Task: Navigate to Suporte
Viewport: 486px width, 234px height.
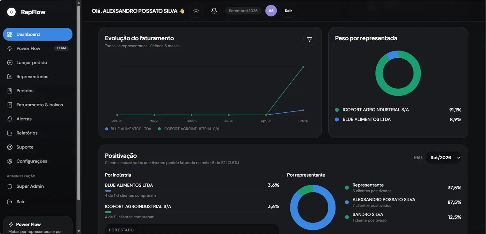Action: 38,147
